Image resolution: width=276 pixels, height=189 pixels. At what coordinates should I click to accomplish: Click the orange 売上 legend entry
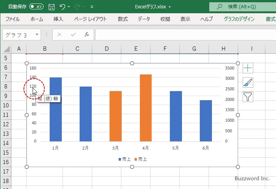tap(141, 159)
